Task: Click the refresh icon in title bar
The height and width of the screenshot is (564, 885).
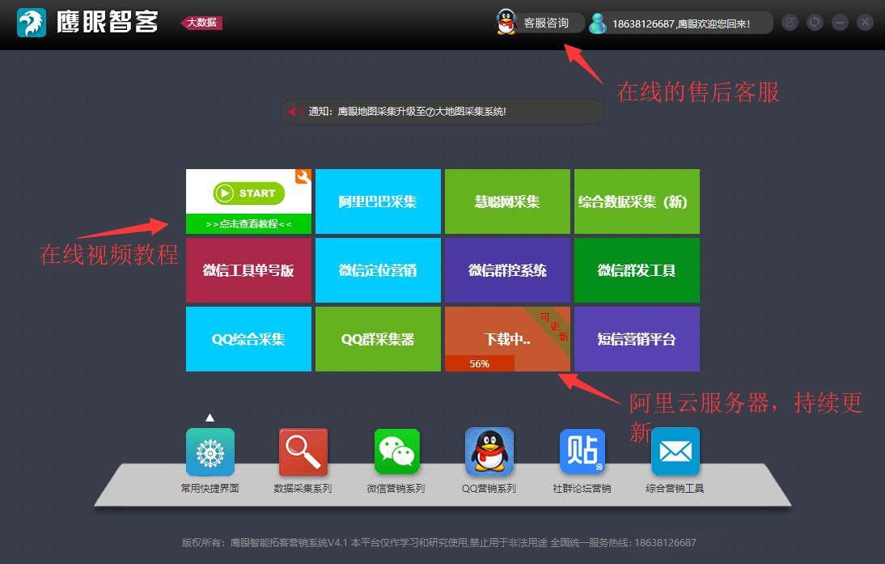Action: pos(815,23)
